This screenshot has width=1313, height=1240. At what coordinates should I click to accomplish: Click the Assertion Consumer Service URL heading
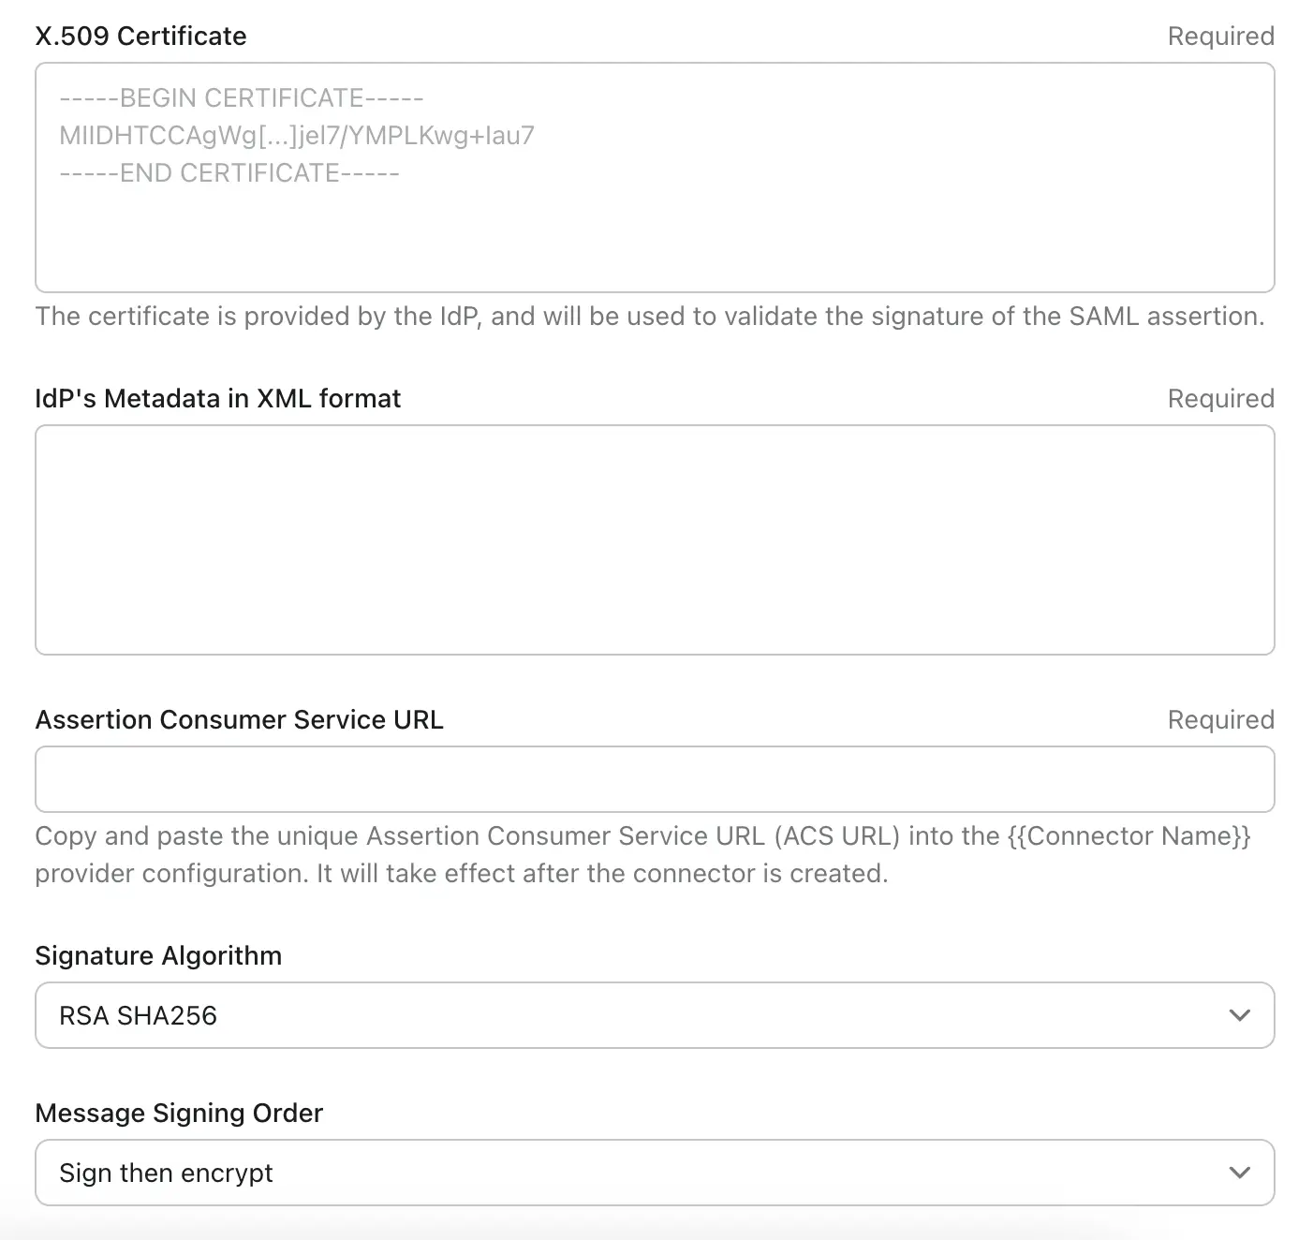240,719
